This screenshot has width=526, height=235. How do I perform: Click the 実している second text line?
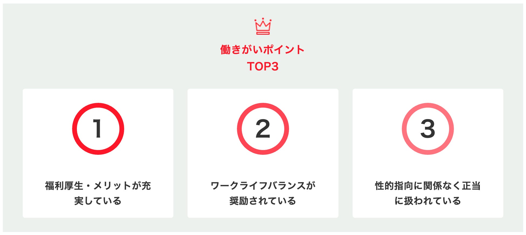pyautogui.click(x=98, y=201)
